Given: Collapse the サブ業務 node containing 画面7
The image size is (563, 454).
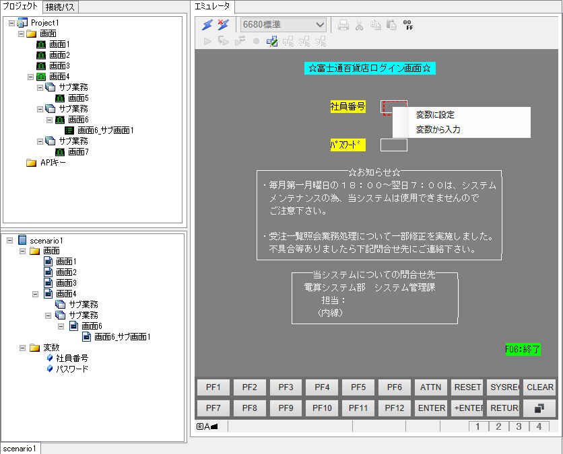Looking at the screenshot, I should tap(40, 141).
